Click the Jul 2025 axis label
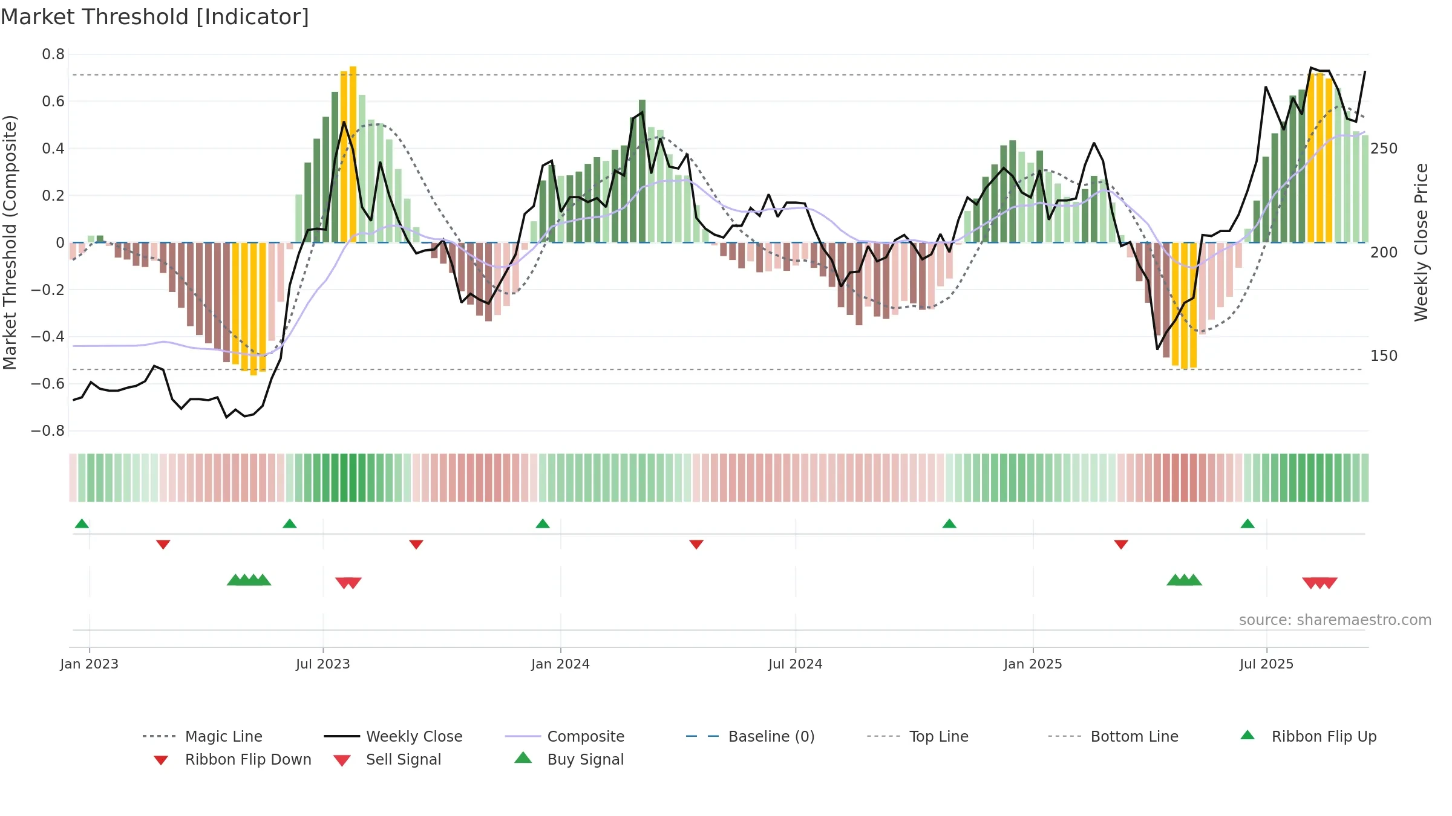 coord(1267,664)
